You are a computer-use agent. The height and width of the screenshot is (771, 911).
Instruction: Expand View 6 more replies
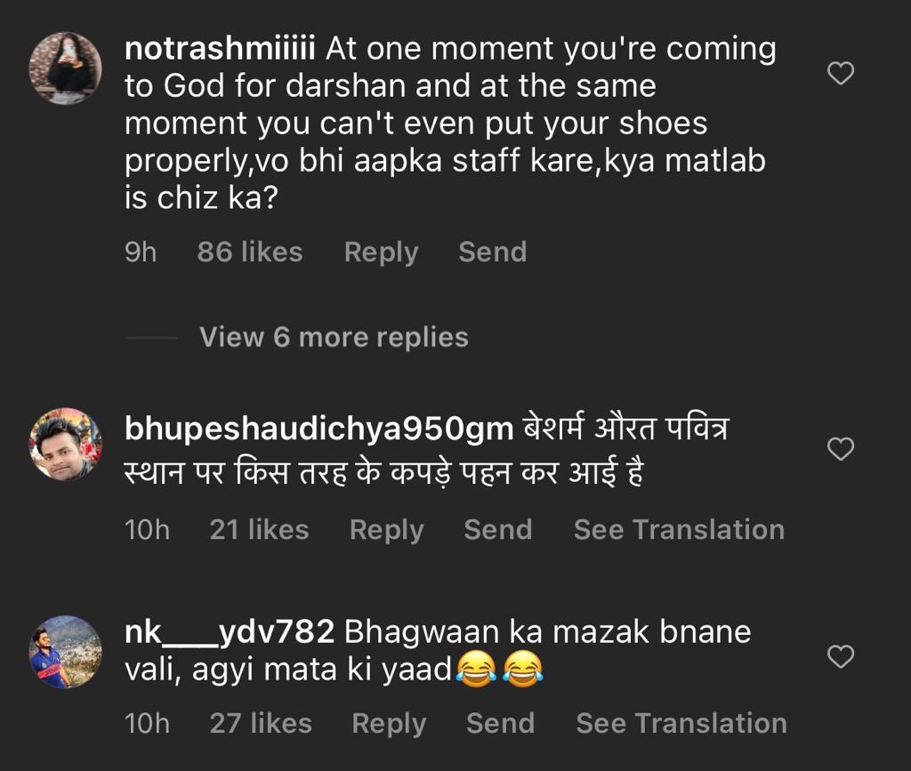(x=334, y=337)
